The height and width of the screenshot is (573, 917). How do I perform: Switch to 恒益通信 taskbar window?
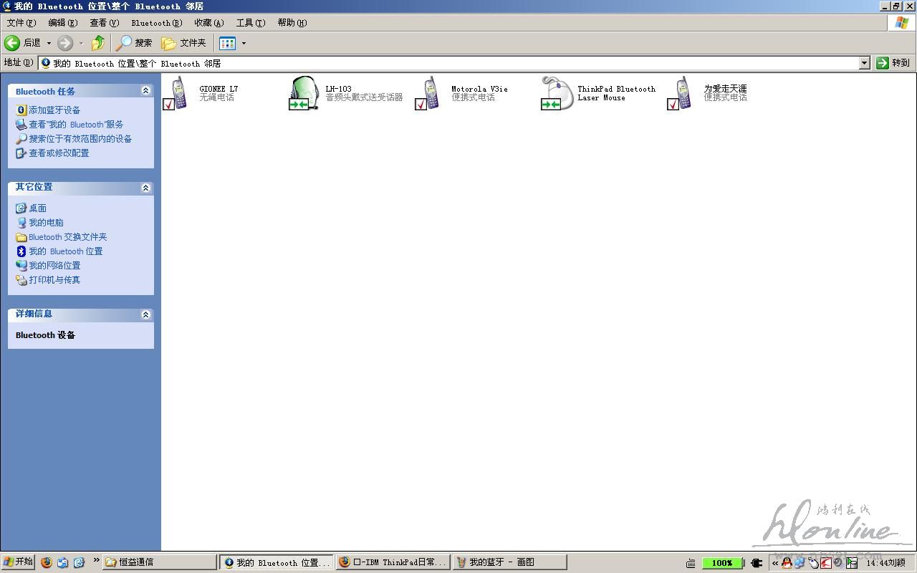point(159,562)
